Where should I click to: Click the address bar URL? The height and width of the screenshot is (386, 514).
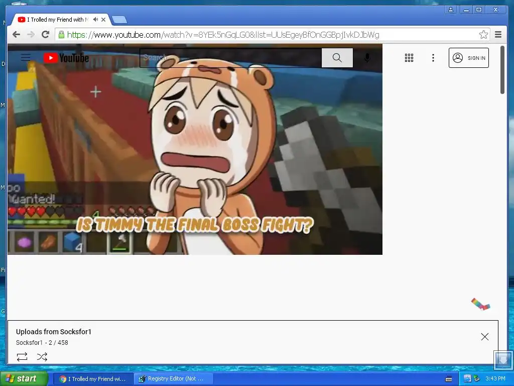click(223, 35)
